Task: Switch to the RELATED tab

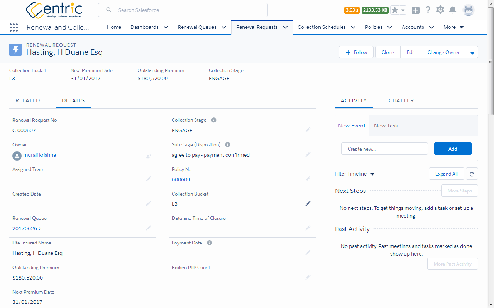Action: tap(27, 100)
